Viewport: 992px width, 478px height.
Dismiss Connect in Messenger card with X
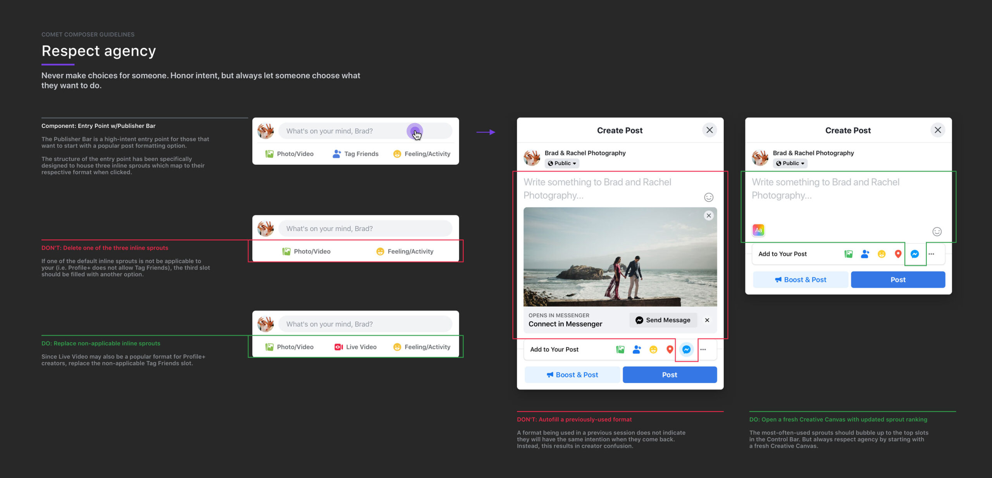click(x=707, y=320)
